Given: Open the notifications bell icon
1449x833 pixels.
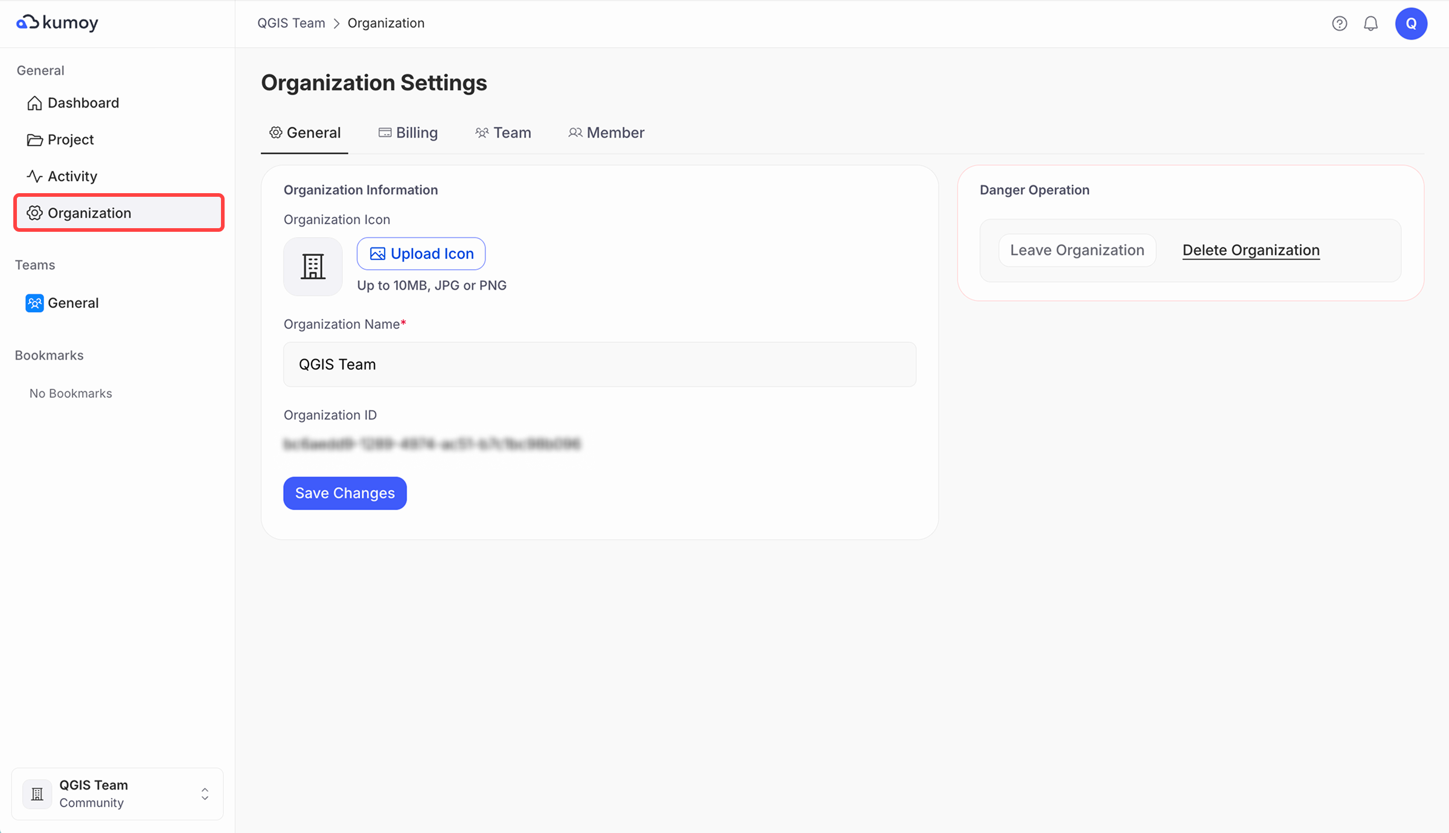Looking at the screenshot, I should [1371, 24].
